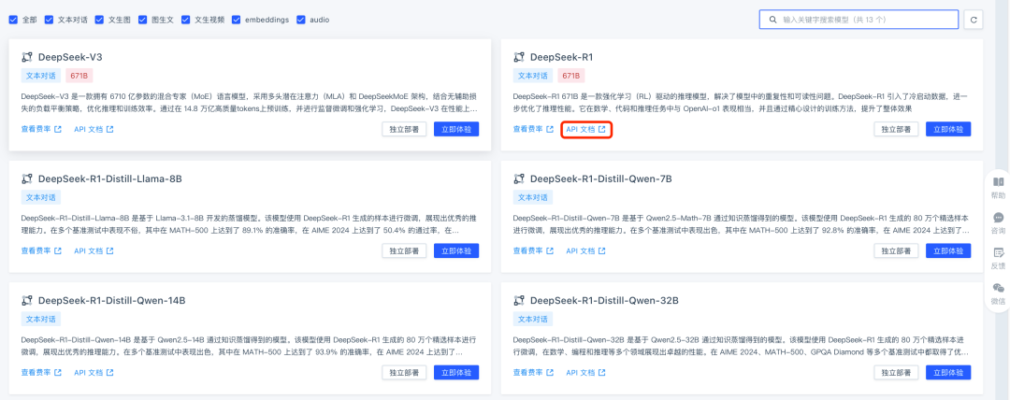The image size is (1010, 400).
Task: Click the 671B tag on DeepSeek-V3 card
Action: [79, 76]
